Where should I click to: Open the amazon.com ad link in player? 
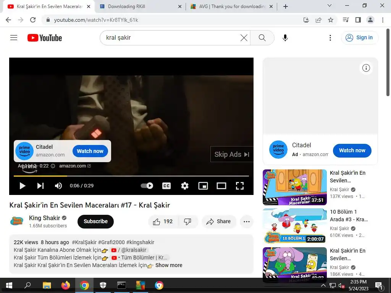coord(75,166)
